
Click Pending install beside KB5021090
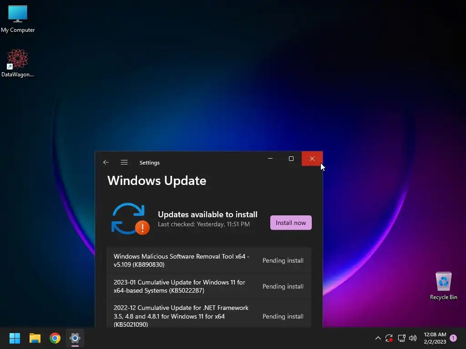(x=283, y=316)
